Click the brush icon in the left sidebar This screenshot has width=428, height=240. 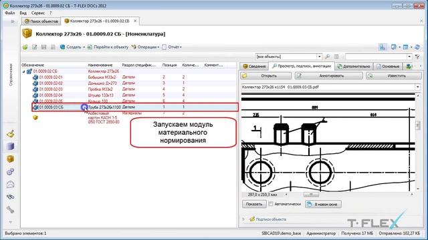point(11,134)
